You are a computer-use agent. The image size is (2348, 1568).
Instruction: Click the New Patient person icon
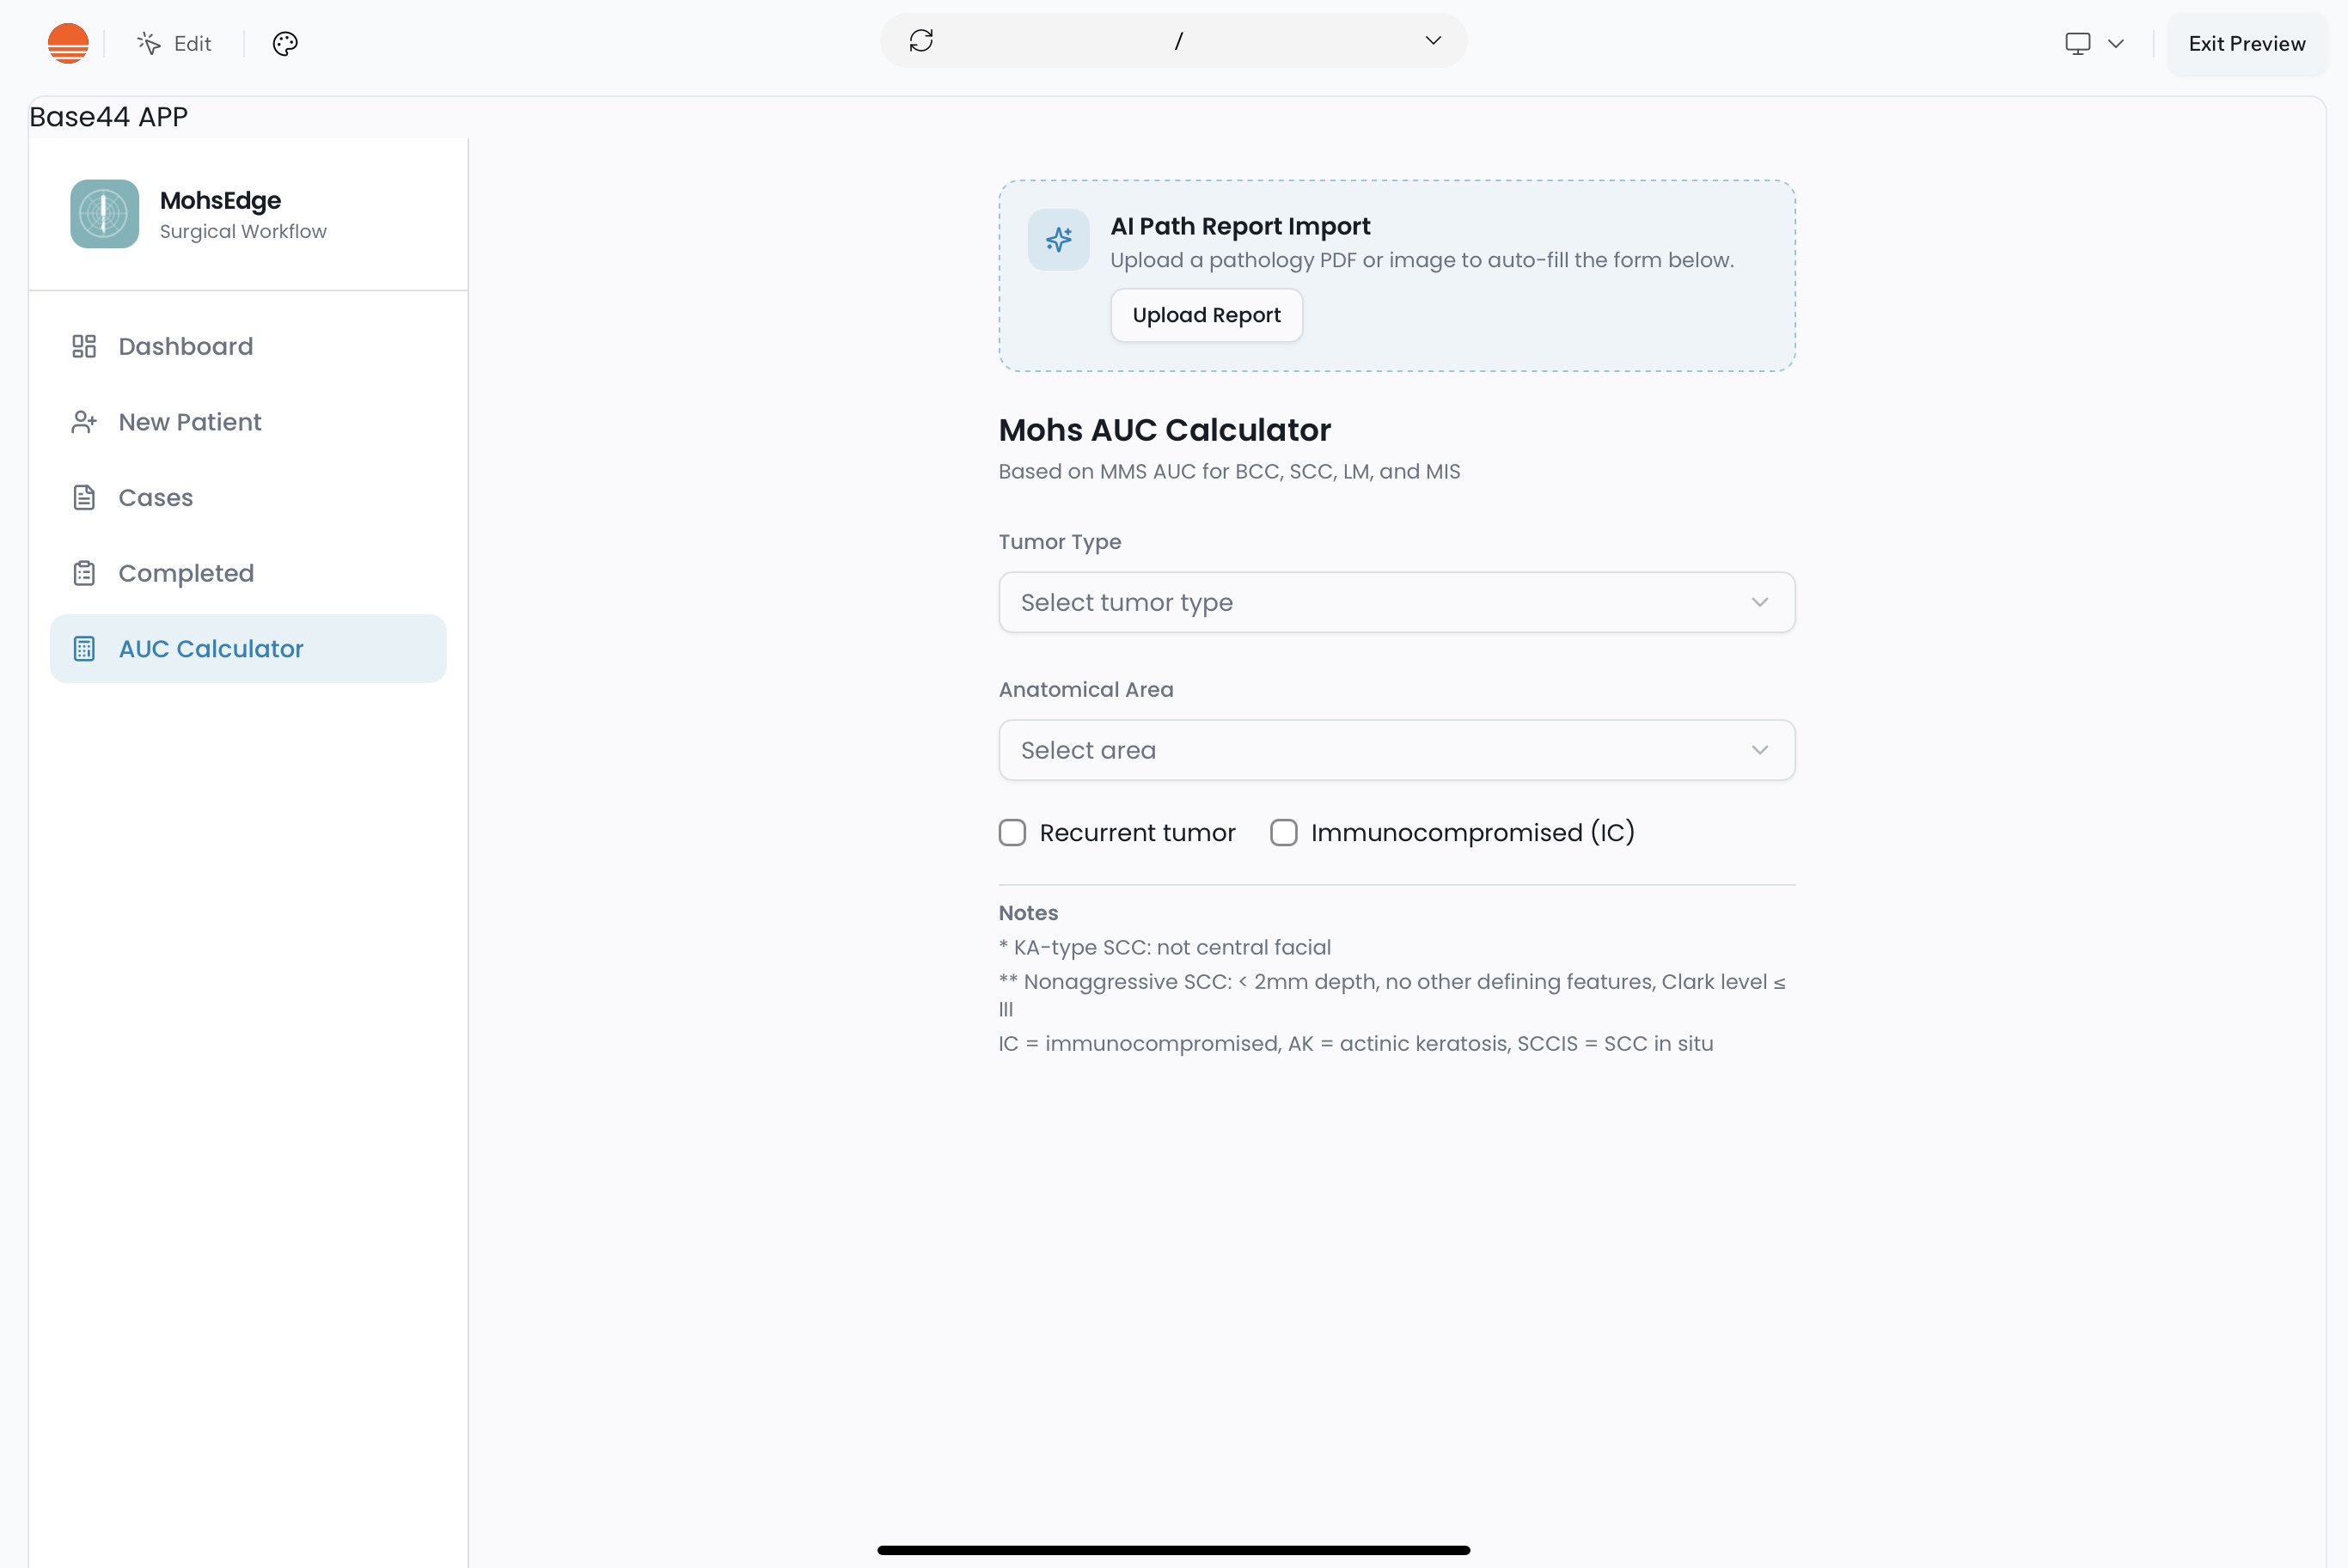coord(84,422)
